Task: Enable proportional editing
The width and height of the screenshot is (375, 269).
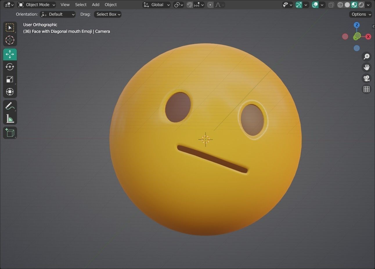Action: [210, 5]
